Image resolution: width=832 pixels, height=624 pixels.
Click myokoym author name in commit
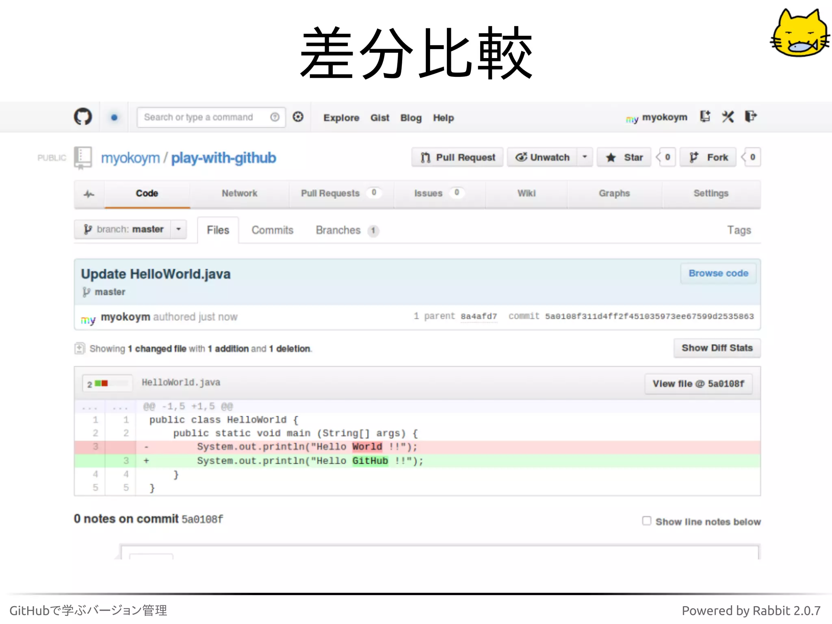coord(126,317)
